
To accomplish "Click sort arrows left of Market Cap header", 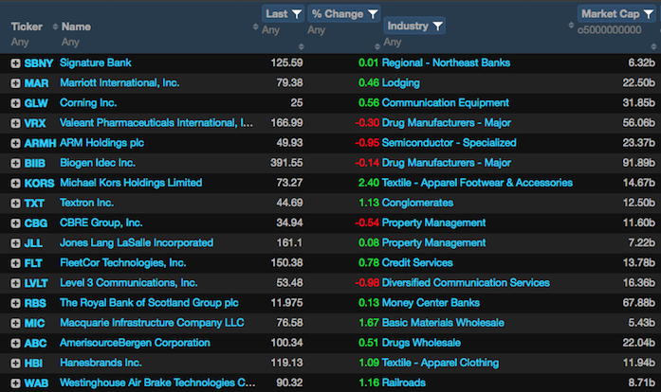I will [x=571, y=26].
